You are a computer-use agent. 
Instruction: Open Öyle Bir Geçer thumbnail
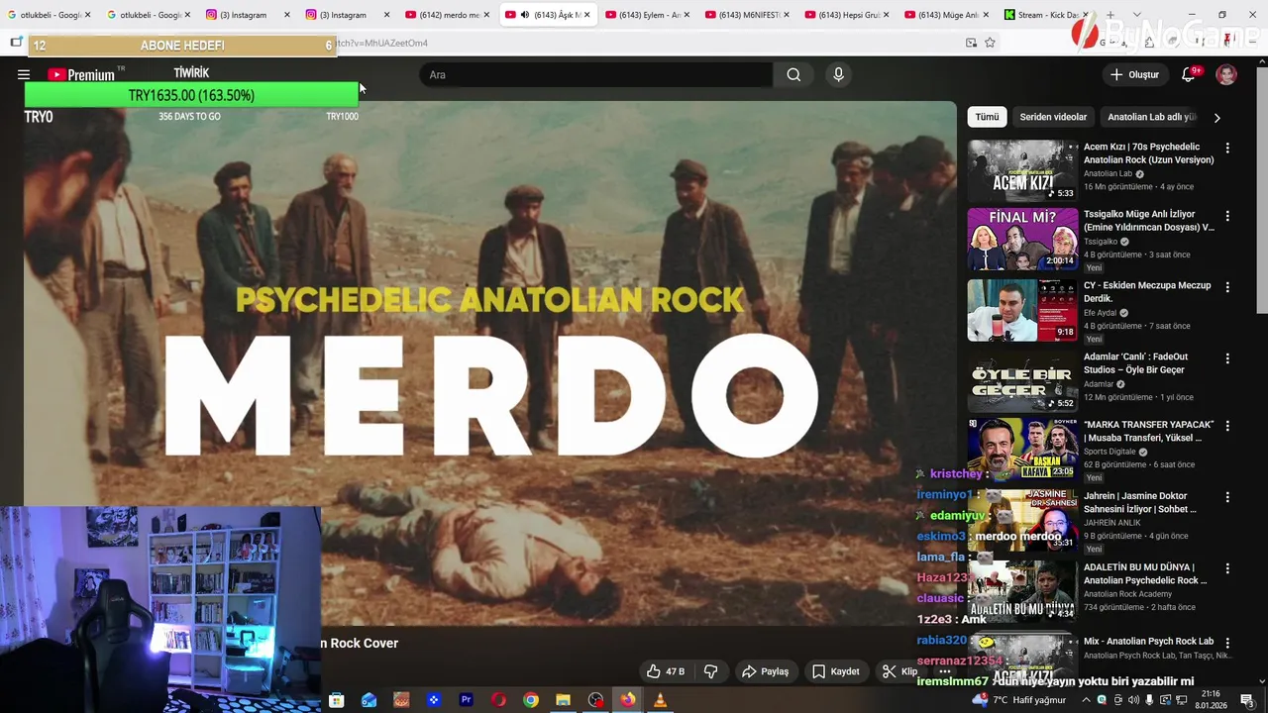[x=1022, y=381]
